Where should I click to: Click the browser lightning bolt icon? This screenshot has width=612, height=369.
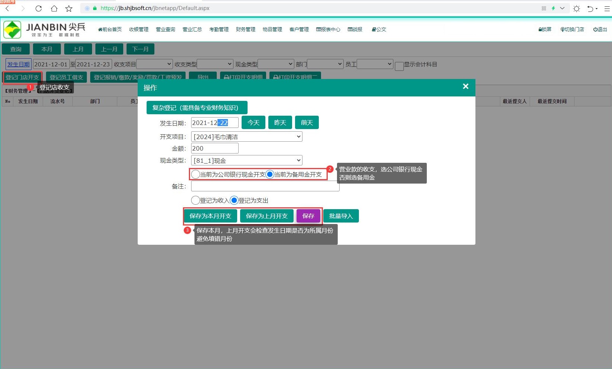coord(553,8)
